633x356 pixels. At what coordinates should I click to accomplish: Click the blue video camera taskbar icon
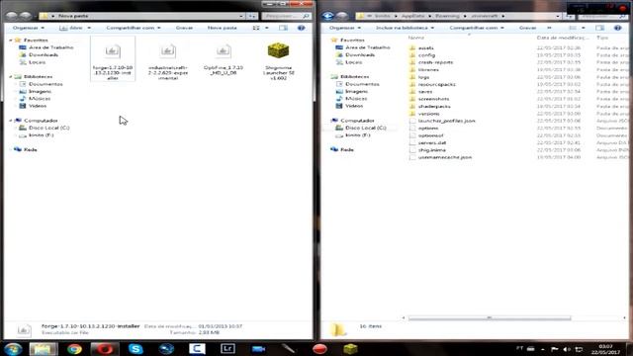click(258, 349)
